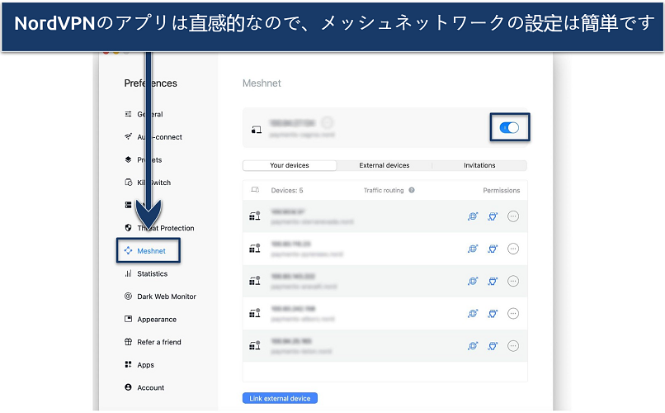
Task: Go to Dark Web Monitor settings
Action: 166,297
